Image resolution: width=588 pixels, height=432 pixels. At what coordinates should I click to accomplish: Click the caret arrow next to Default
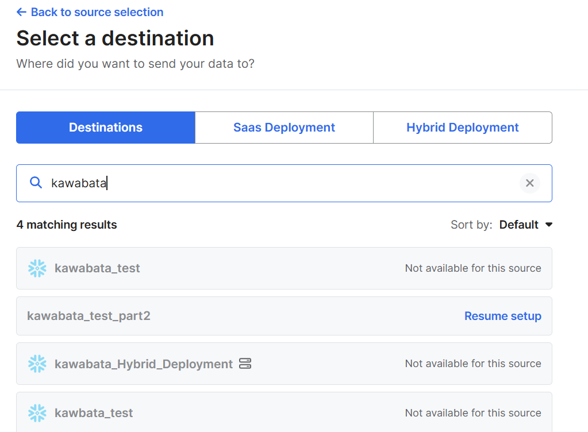coord(548,225)
